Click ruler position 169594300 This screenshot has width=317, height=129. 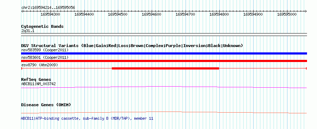(x=50, y=15)
